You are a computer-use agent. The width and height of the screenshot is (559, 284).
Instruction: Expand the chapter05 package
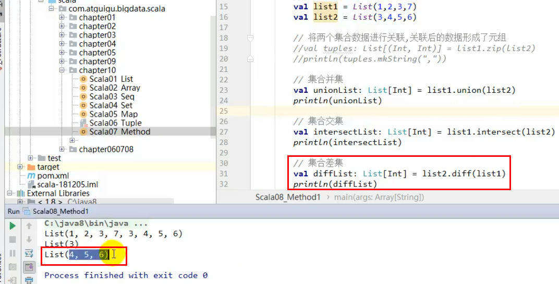pyautogui.click(x=62, y=53)
